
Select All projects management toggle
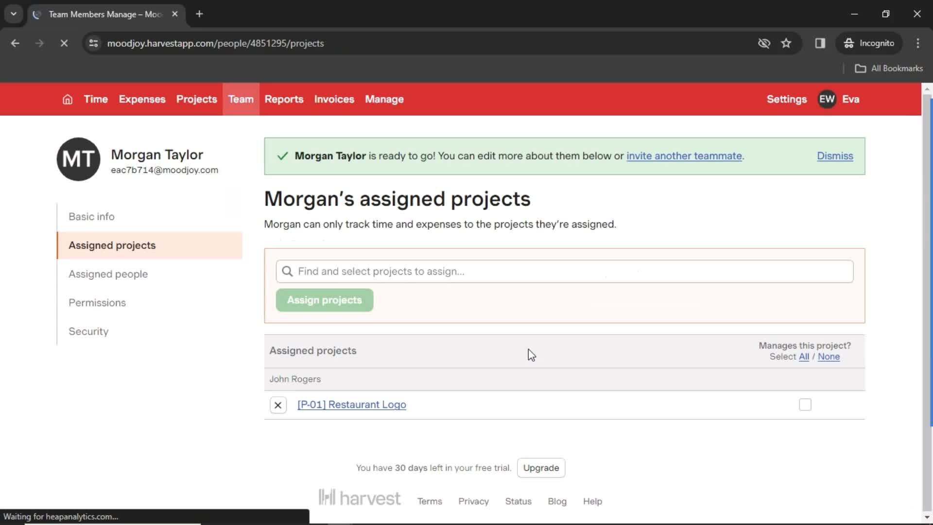(x=804, y=356)
